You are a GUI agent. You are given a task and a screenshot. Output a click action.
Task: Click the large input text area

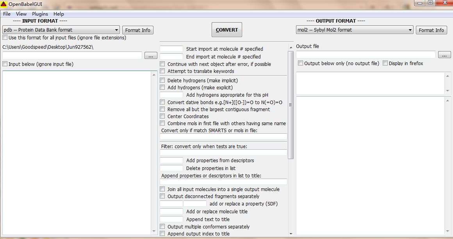[77, 153]
